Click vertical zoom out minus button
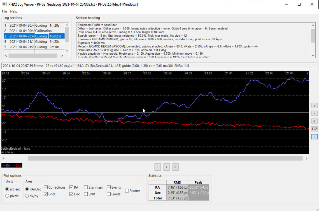Viewport: 319px width, 211px height. (315, 113)
